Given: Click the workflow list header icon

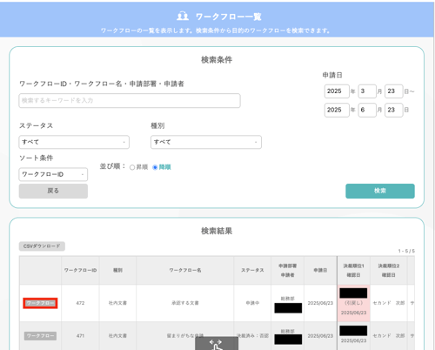Looking at the screenshot, I should [x=183, y=16].
